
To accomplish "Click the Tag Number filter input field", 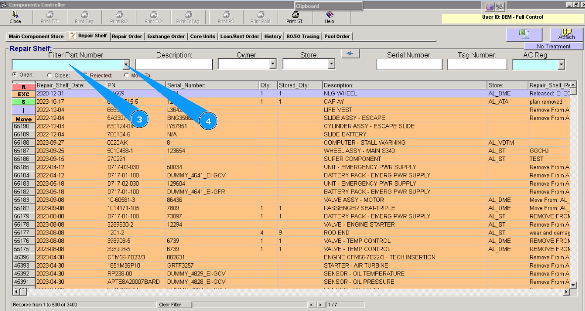I will (x=477, y=65).
